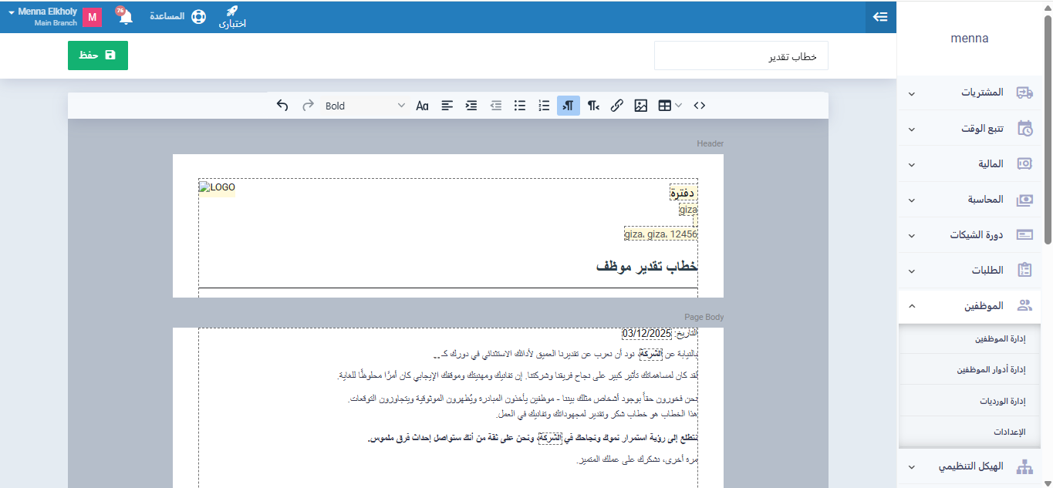Click the template name field خطاب تقدير

pyautogui.click(x=741, y=56)
